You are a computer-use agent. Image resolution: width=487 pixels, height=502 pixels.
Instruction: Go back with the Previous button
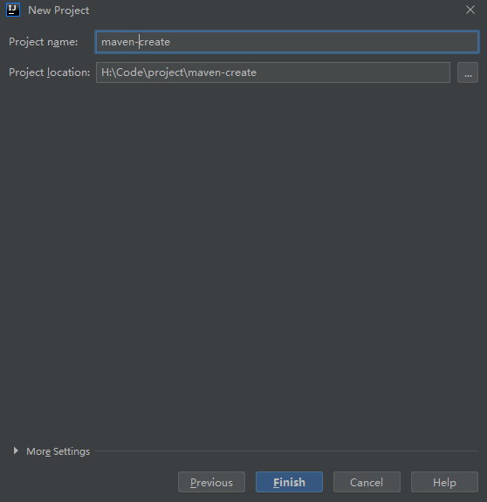[x=211, y=482]
